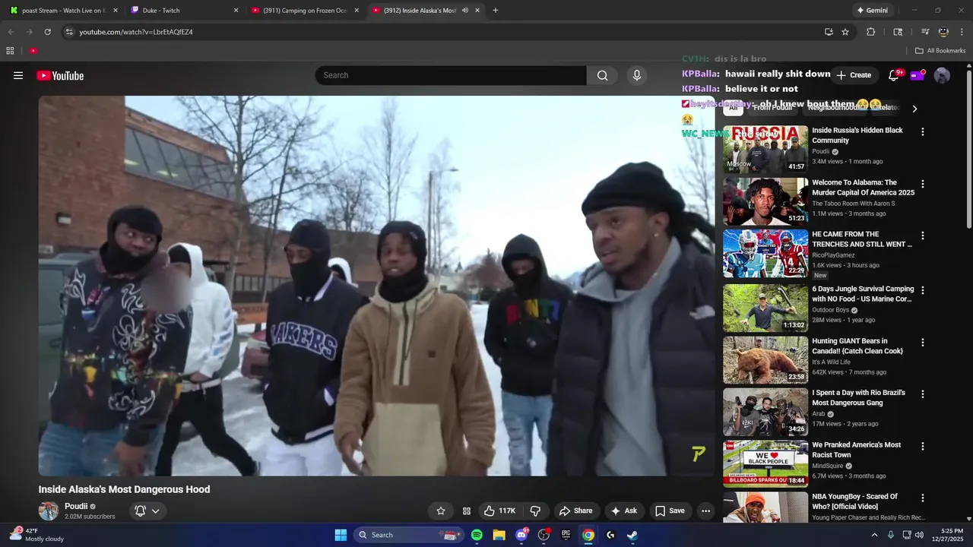
Task: Open new browser tab
Action: coord(496,11)
